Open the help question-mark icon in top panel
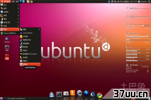Viewport: 151px width, 100px height. (23, 1)
